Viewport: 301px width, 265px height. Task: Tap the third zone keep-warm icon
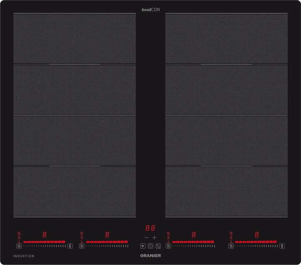click(x=168, y=246)
